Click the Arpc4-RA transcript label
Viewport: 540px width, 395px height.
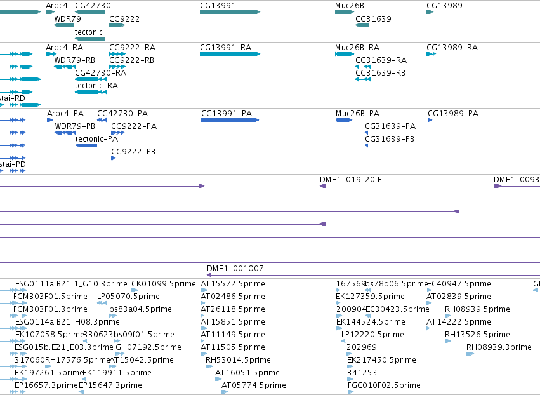point(64,47)
